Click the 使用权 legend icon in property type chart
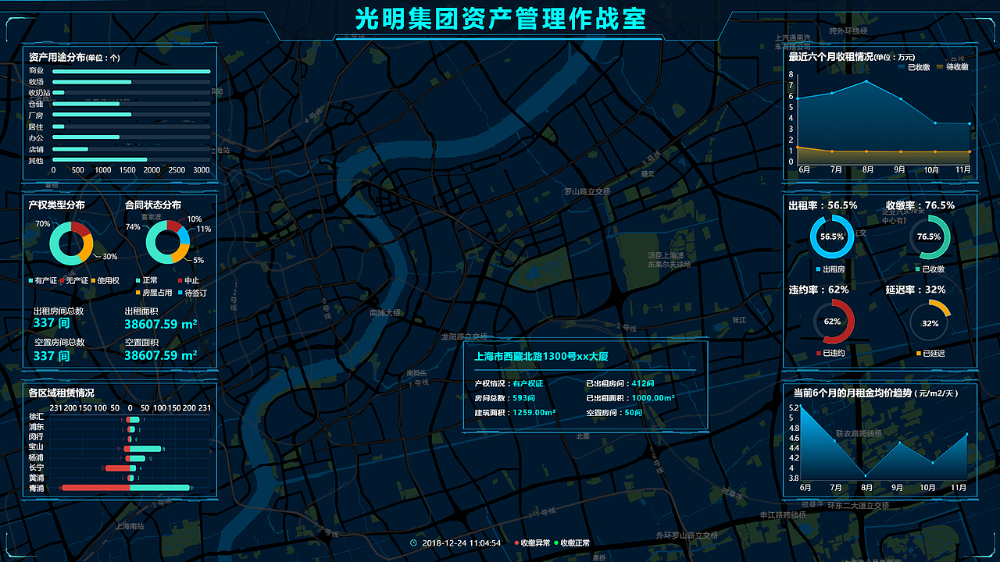This screenshot has height=562, width=1000. click(x=93, y=280)
